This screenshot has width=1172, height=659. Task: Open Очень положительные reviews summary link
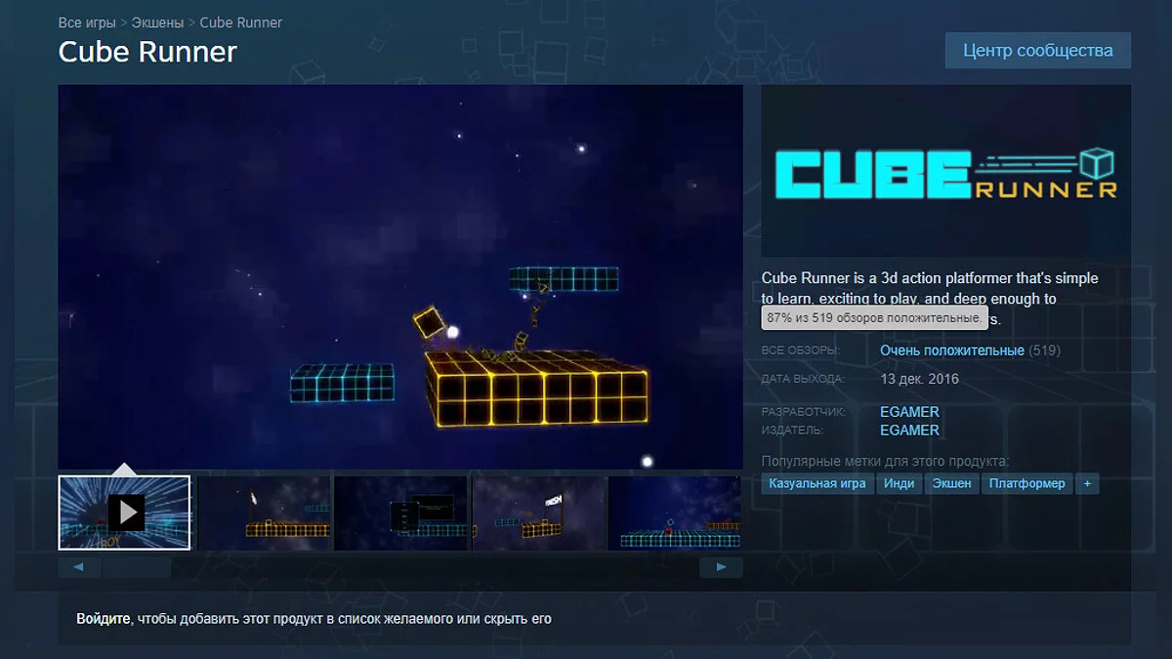[951, 350]
